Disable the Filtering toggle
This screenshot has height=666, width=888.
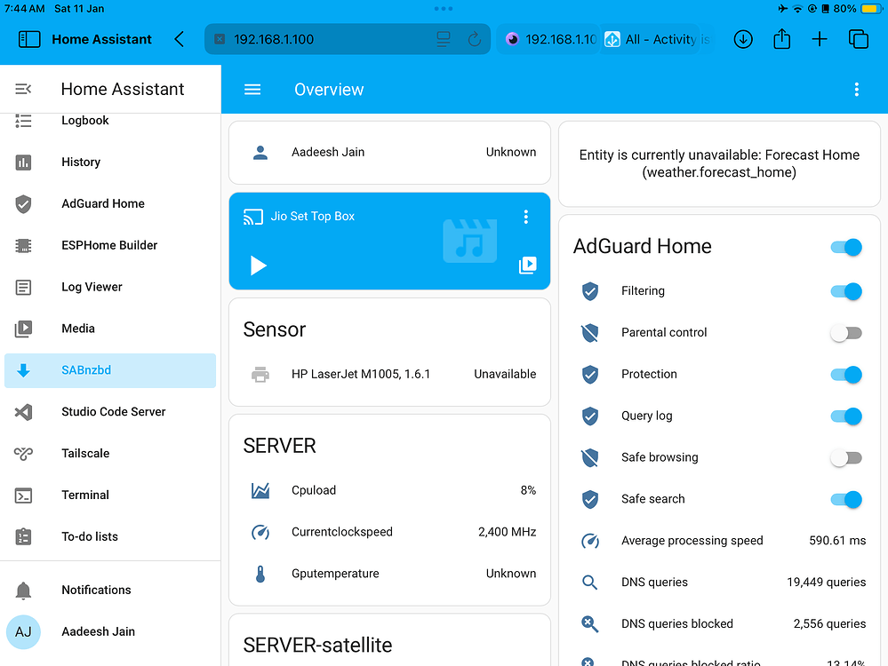(x=845, y=291)
